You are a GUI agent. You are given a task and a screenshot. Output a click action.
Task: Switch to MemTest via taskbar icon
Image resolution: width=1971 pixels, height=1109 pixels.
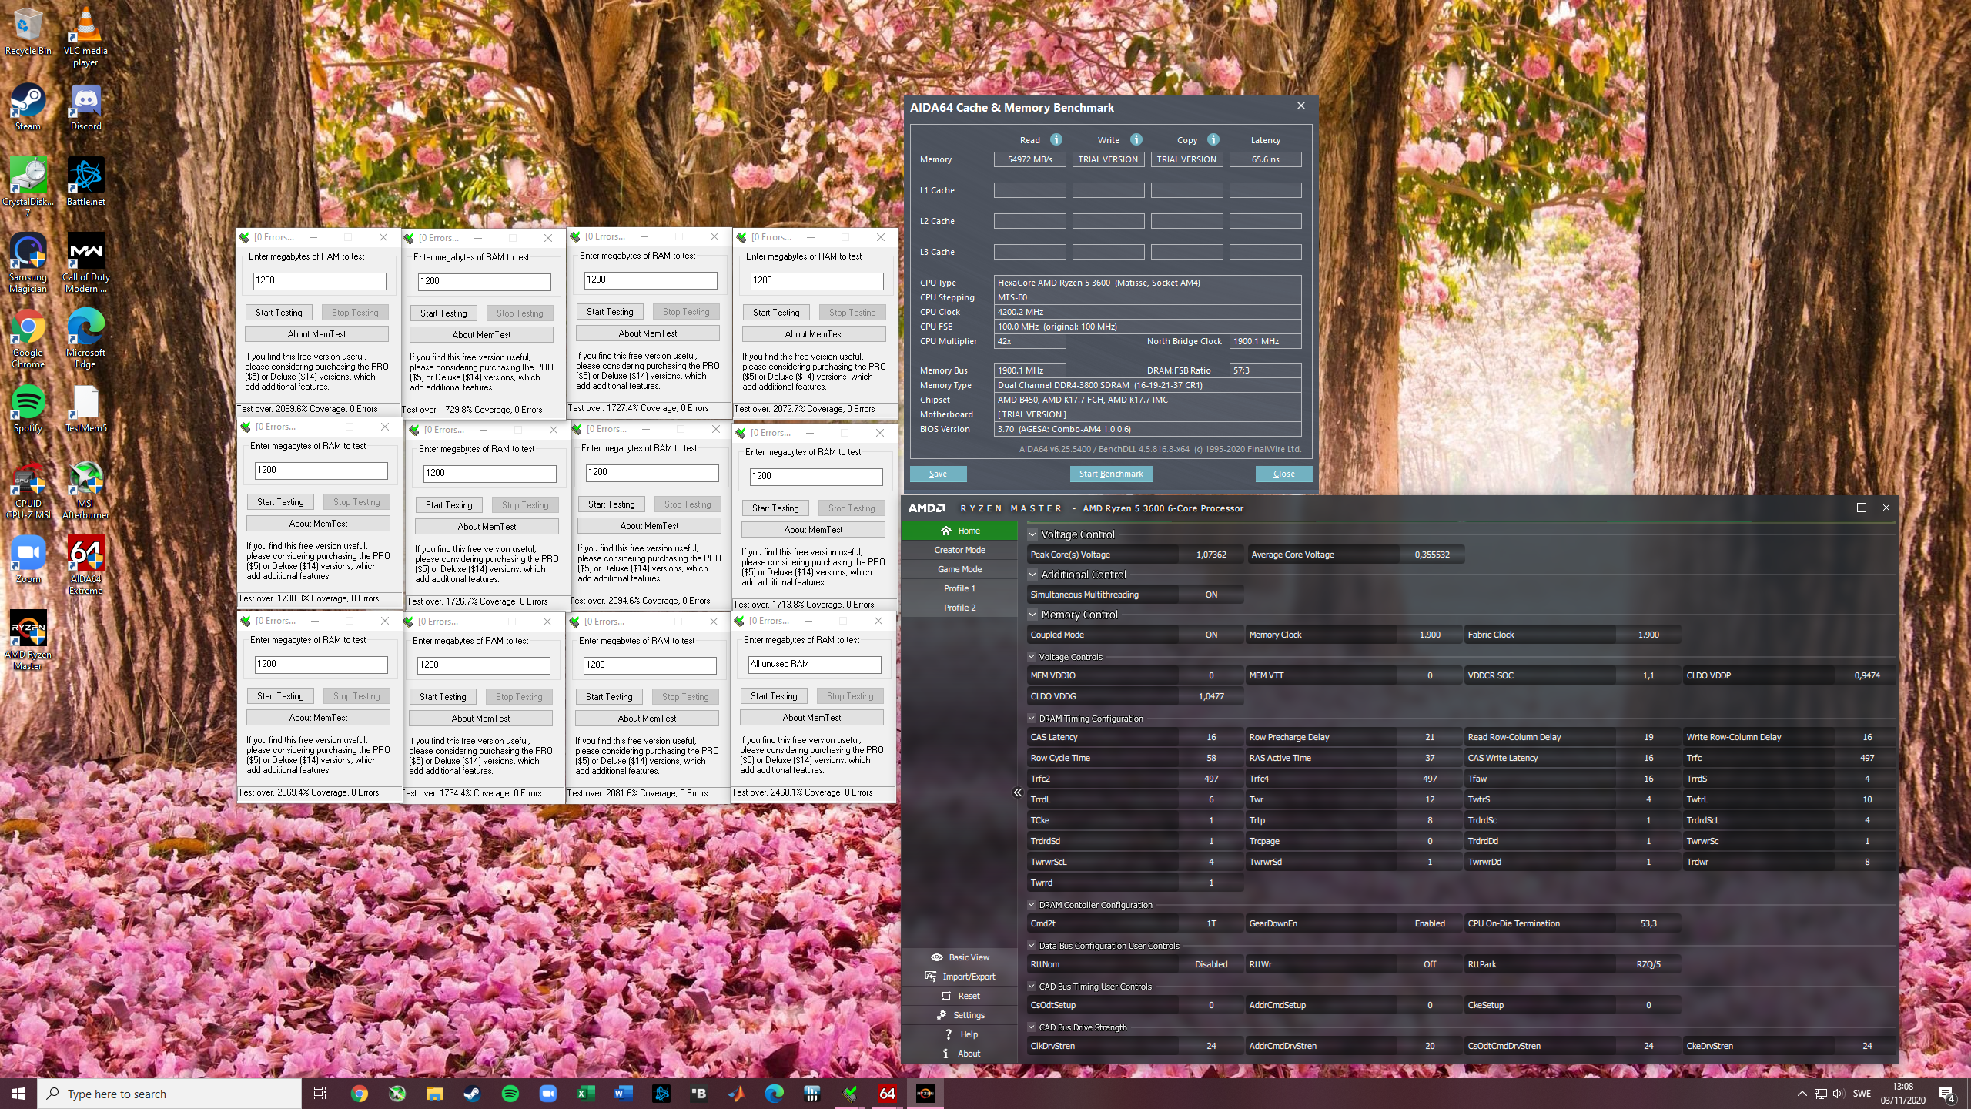click(x=850, y=1094)
